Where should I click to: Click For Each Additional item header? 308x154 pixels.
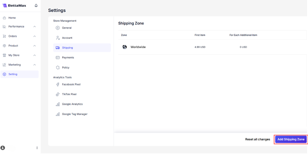click(x=243, y=35)
